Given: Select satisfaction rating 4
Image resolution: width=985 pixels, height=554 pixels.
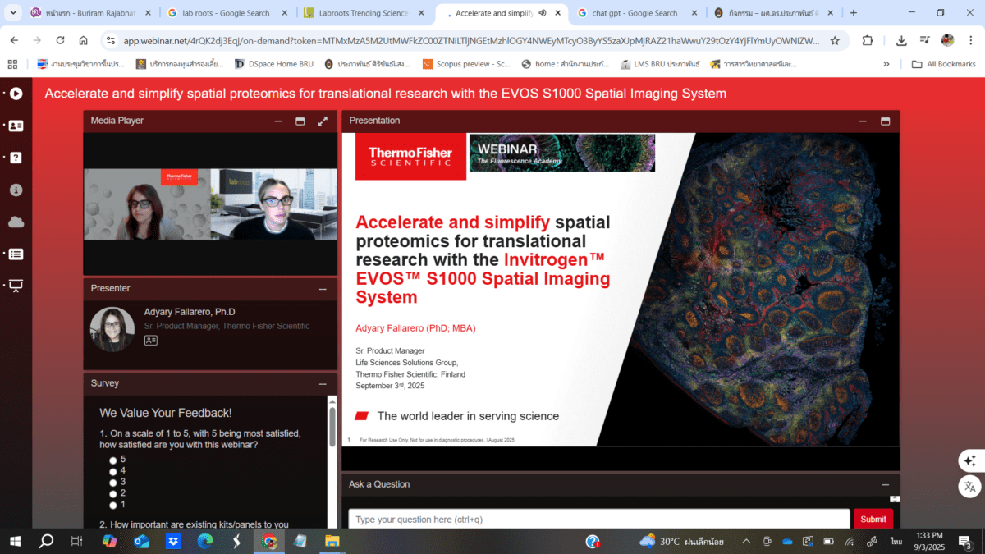Looking at the screenshot, I should coord(113,471).
